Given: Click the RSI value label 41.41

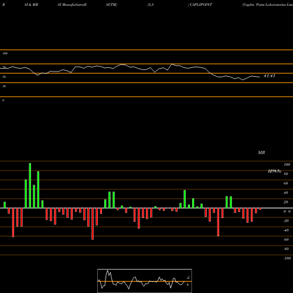Looking at the screenshot, I should coord(270,76).
